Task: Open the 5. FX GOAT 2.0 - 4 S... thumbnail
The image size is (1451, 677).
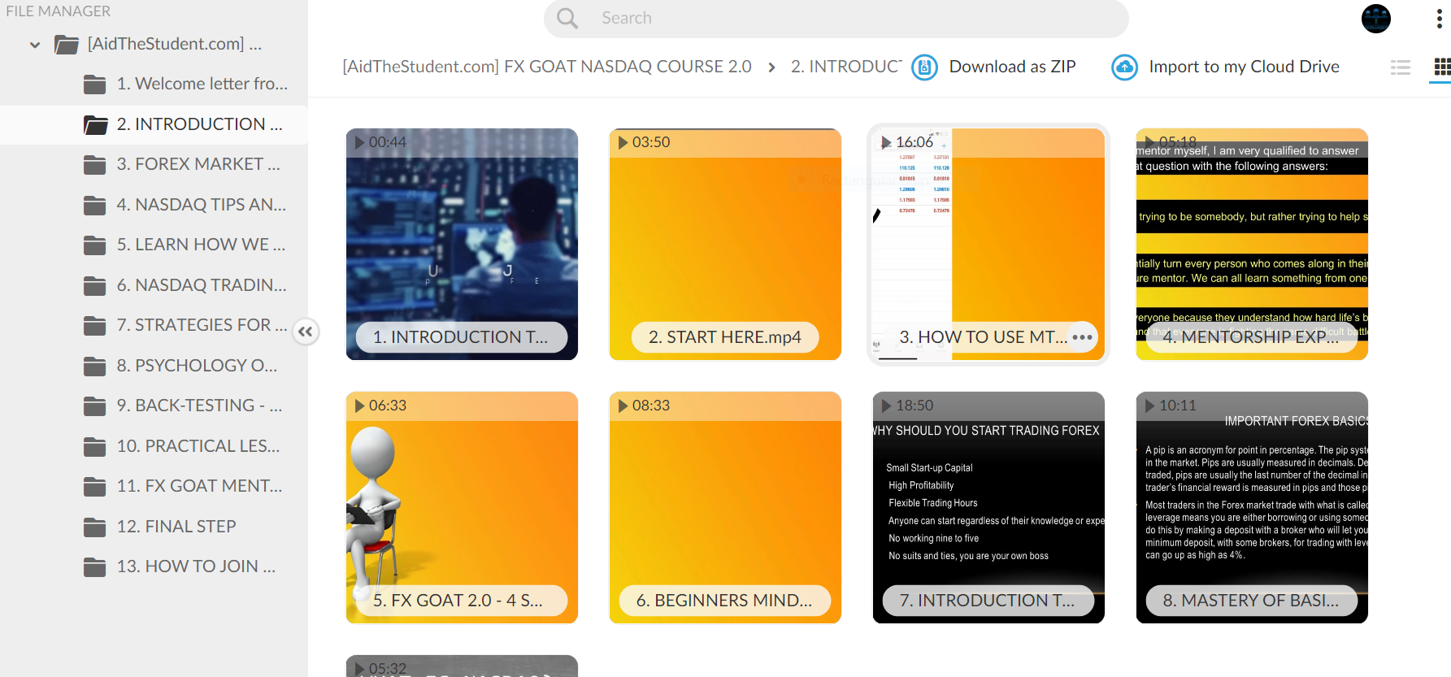Action: pos(462,507)
